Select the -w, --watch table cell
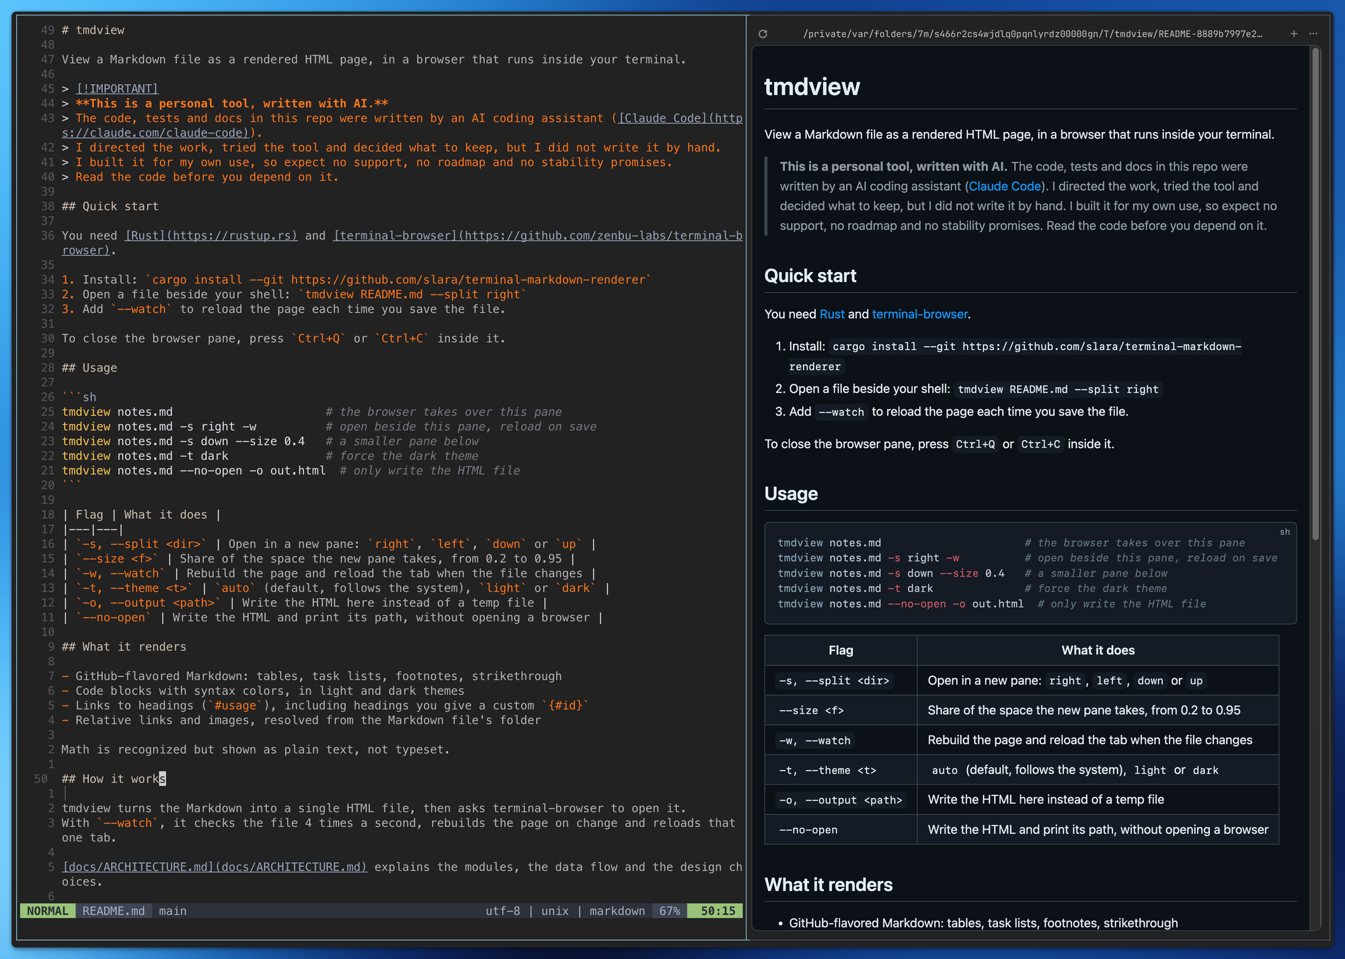The image size is (1345, 959). point(841,740)
